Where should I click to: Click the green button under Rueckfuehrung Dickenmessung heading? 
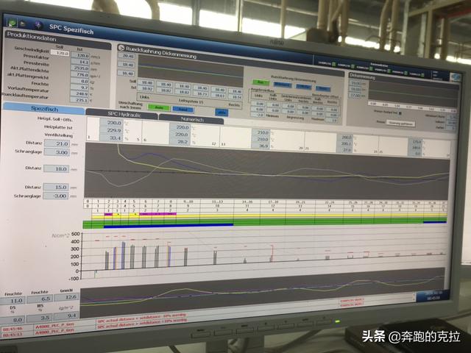[x=261, y=82]
